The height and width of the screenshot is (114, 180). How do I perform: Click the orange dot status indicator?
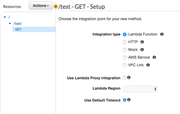pos(56,6)
